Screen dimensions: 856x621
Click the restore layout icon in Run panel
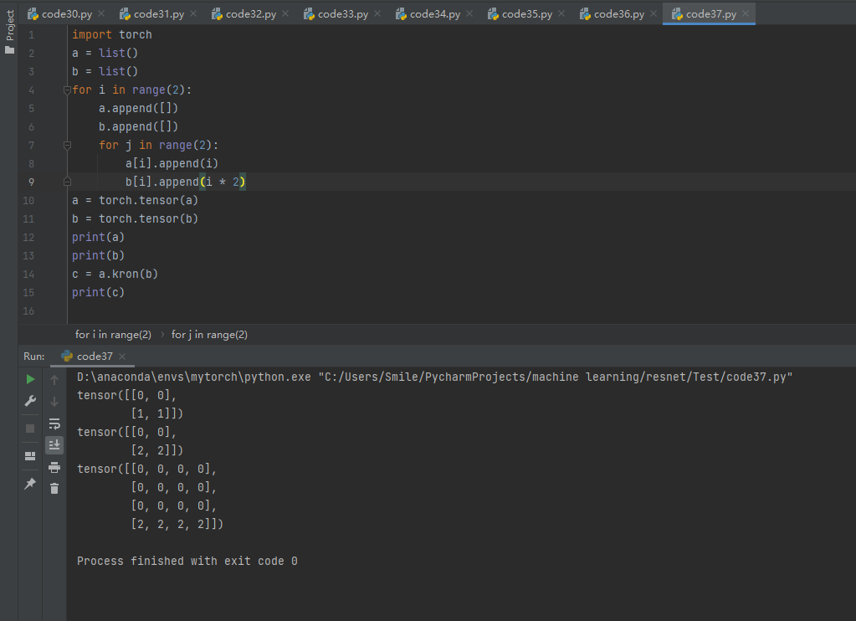click(31, 455)
